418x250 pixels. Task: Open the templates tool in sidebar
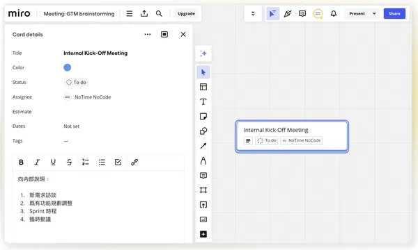[x=203, y=87]
